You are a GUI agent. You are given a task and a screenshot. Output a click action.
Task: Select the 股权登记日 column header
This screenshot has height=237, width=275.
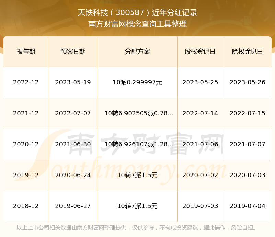click(200, 52)
